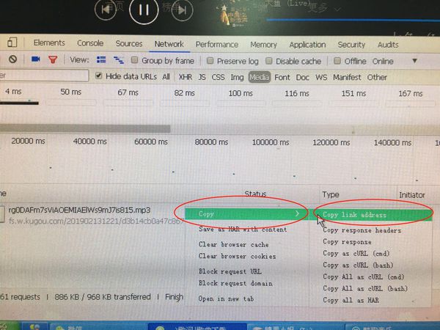The width and height of the screenshot is (440, 330).
Task: Skip to next track in the player
Action: pos(182,10)
